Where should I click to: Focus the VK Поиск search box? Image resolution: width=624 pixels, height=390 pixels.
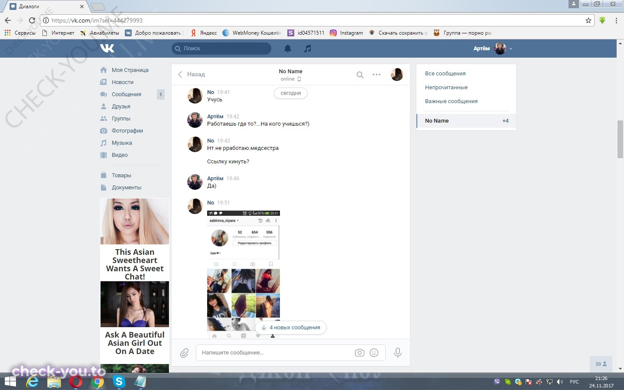click(x=221, y=49)
